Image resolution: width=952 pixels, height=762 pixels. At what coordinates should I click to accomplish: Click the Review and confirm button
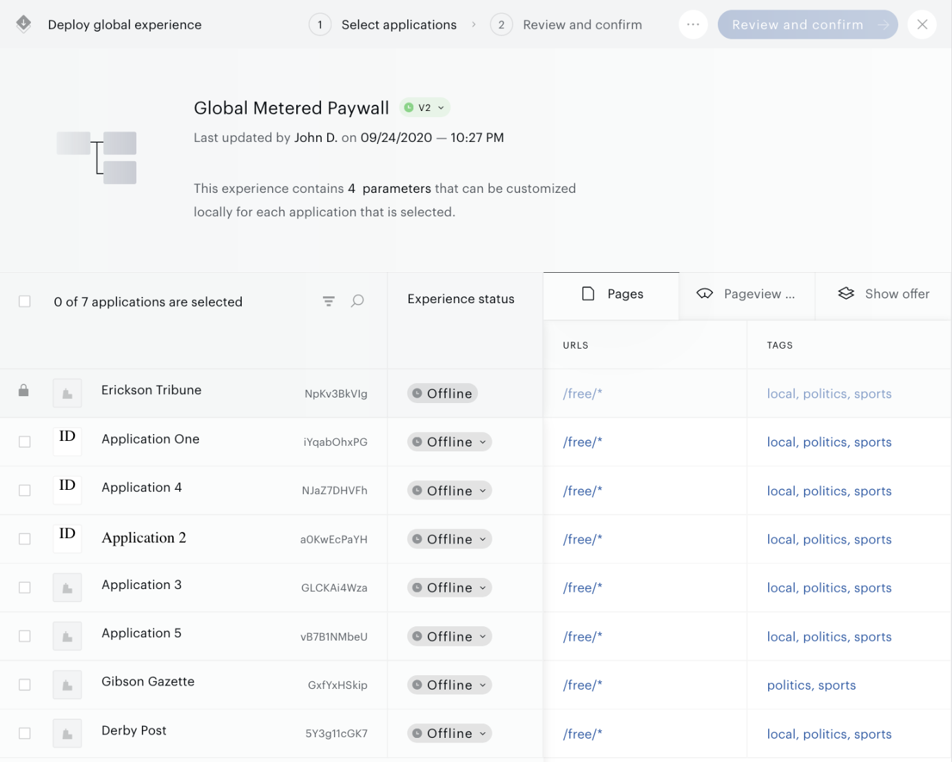(808, 25)
